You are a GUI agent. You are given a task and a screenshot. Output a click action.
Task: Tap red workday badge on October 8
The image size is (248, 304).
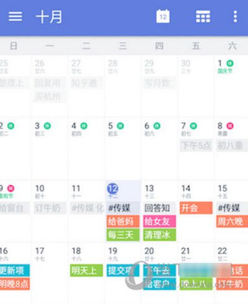click(x=230, y=126)
